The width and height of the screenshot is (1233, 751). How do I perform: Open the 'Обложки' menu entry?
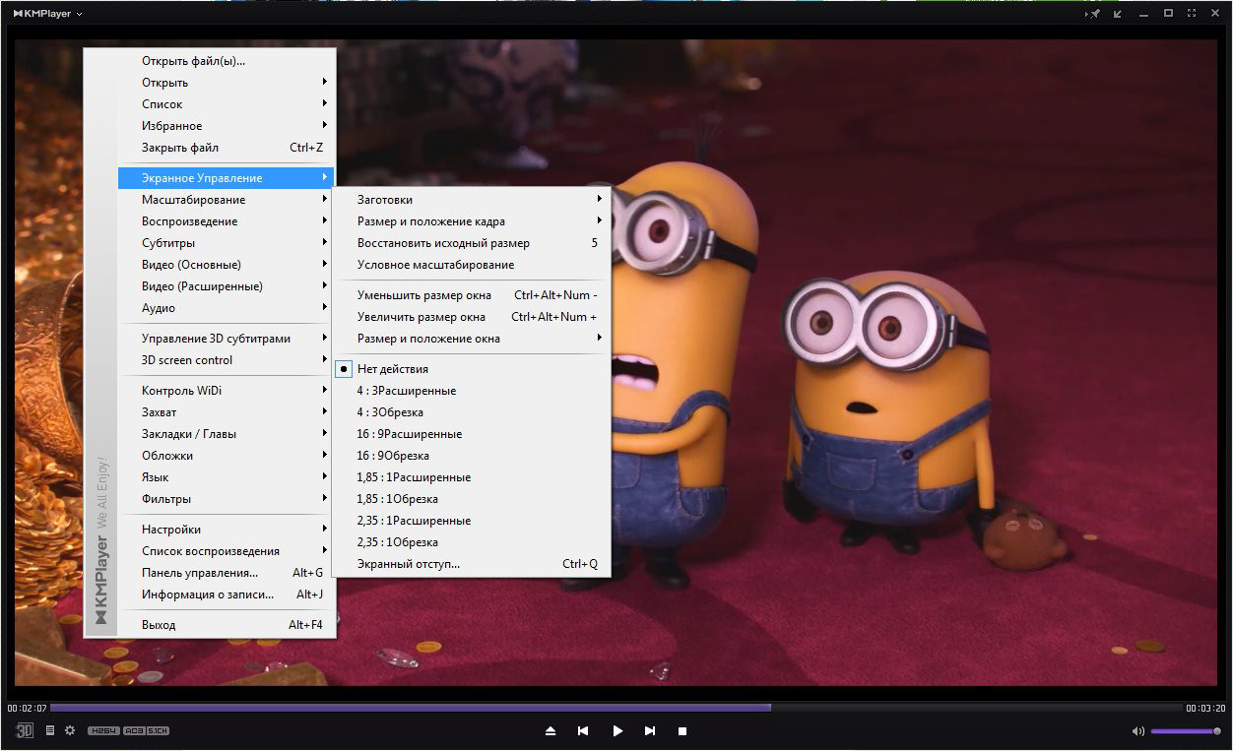226,456
